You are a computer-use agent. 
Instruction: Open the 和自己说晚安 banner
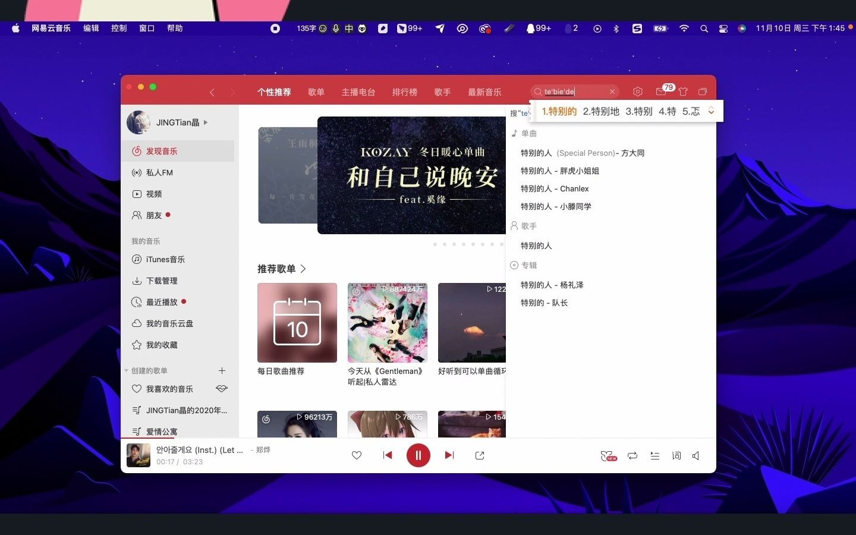click(x=411, y=175)
